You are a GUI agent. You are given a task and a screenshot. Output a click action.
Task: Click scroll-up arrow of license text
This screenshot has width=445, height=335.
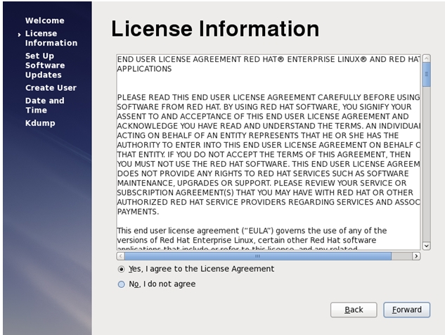pos(426,58)
